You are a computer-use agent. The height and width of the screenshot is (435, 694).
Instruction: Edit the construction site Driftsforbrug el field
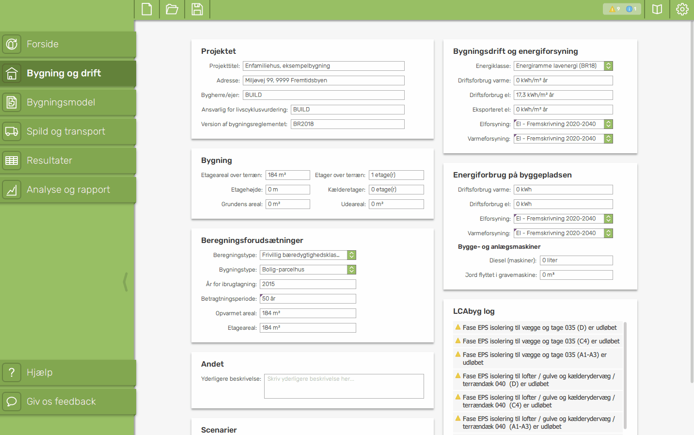(x=563, y=204)
